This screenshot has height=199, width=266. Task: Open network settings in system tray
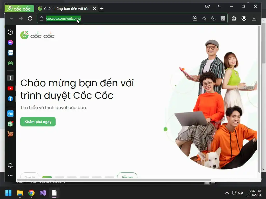point(234,193)
